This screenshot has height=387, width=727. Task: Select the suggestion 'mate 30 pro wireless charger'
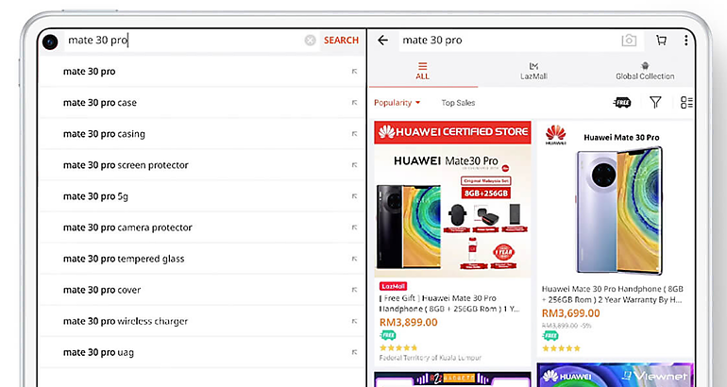[202, 321]
